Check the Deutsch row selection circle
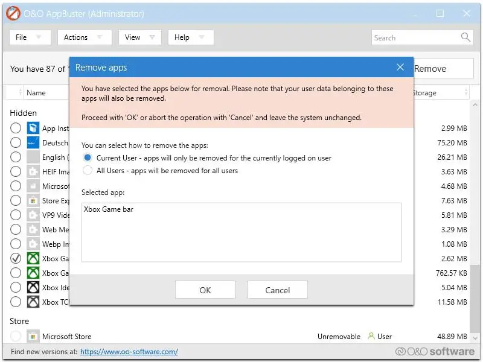Viewport: 483px width, 362px height. [x=16, y=142]
